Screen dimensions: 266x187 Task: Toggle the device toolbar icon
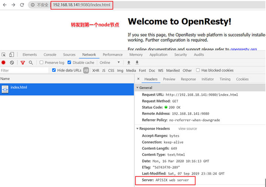(x=11, y=55)
